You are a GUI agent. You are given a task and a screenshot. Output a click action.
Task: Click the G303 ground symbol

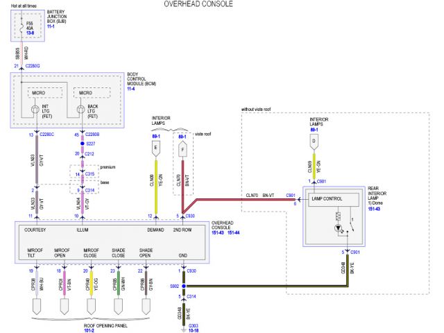click(x=184, y=315)
